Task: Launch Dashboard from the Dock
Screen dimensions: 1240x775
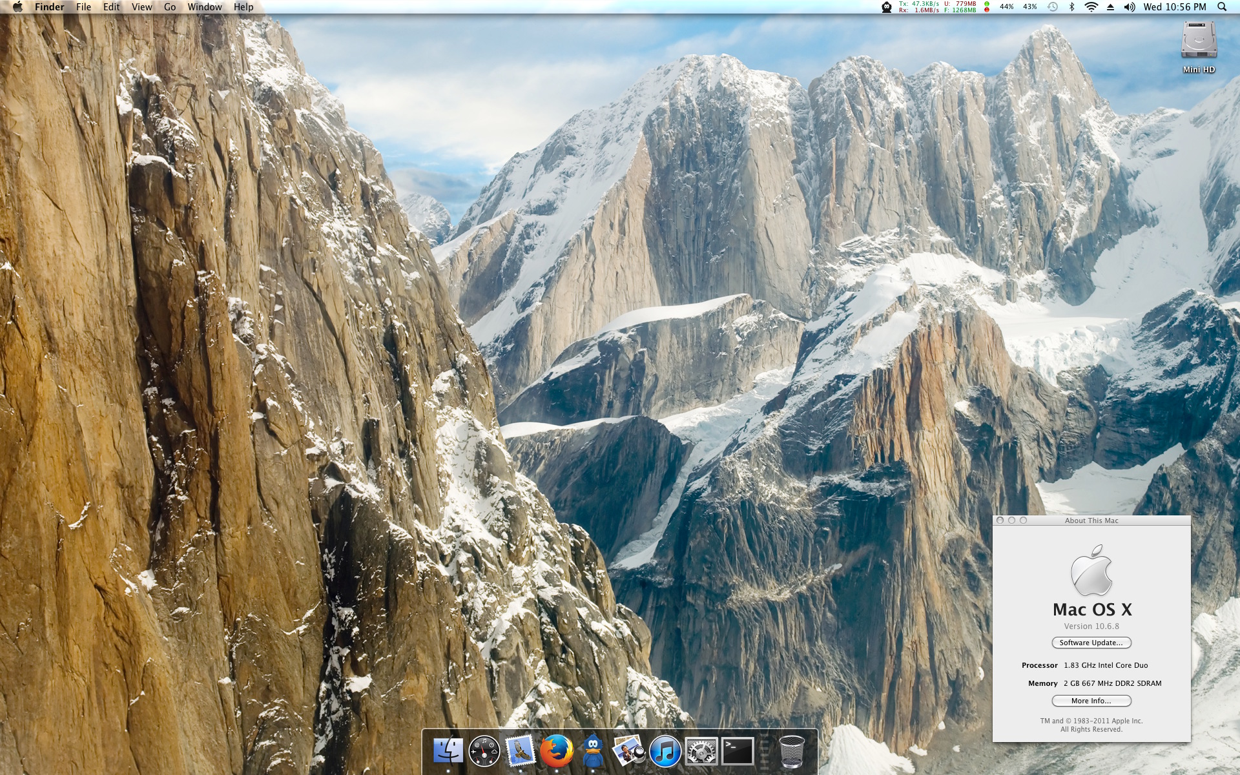Action: (x=484, y=752)
